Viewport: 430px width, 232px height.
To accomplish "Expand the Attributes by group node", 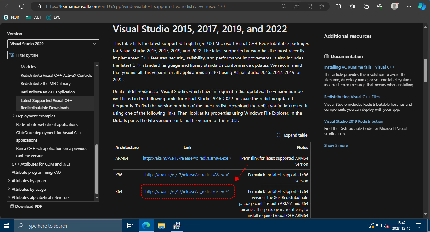I will 9,181.
